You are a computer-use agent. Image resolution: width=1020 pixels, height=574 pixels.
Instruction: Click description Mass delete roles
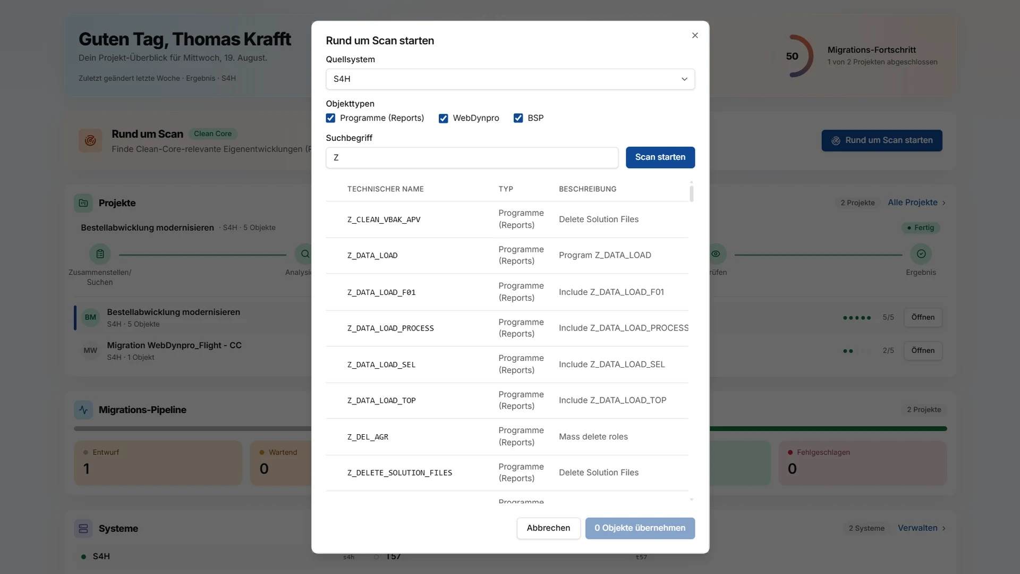point(593,437)
